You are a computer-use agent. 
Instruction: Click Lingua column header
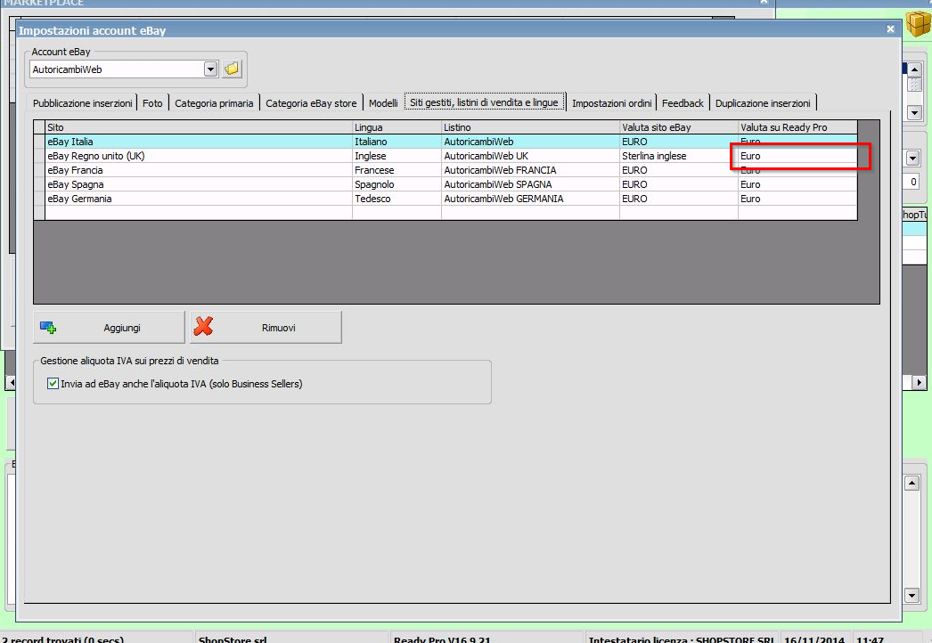[x=397, y=127]
